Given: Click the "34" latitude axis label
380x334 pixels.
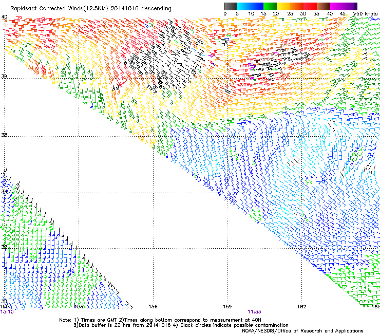Looking at the screenshot, I should coord(4,192).
